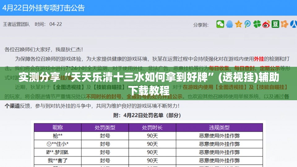Click the 违规类型 column header
Viewport: 297px width, 167px height.
(219, 127)
